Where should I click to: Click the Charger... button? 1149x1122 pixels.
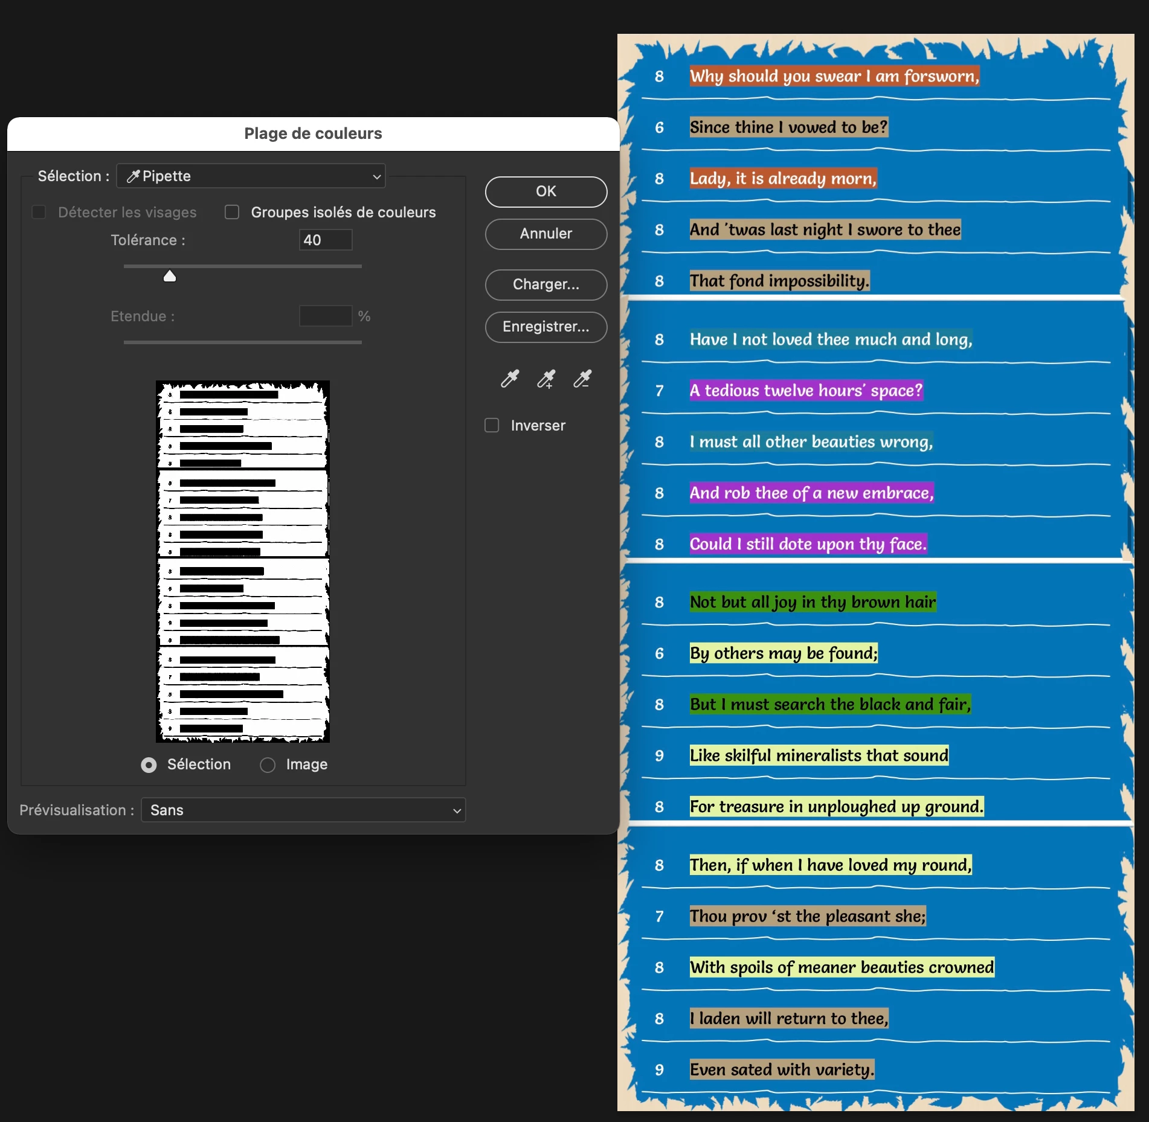coord(546,284)
